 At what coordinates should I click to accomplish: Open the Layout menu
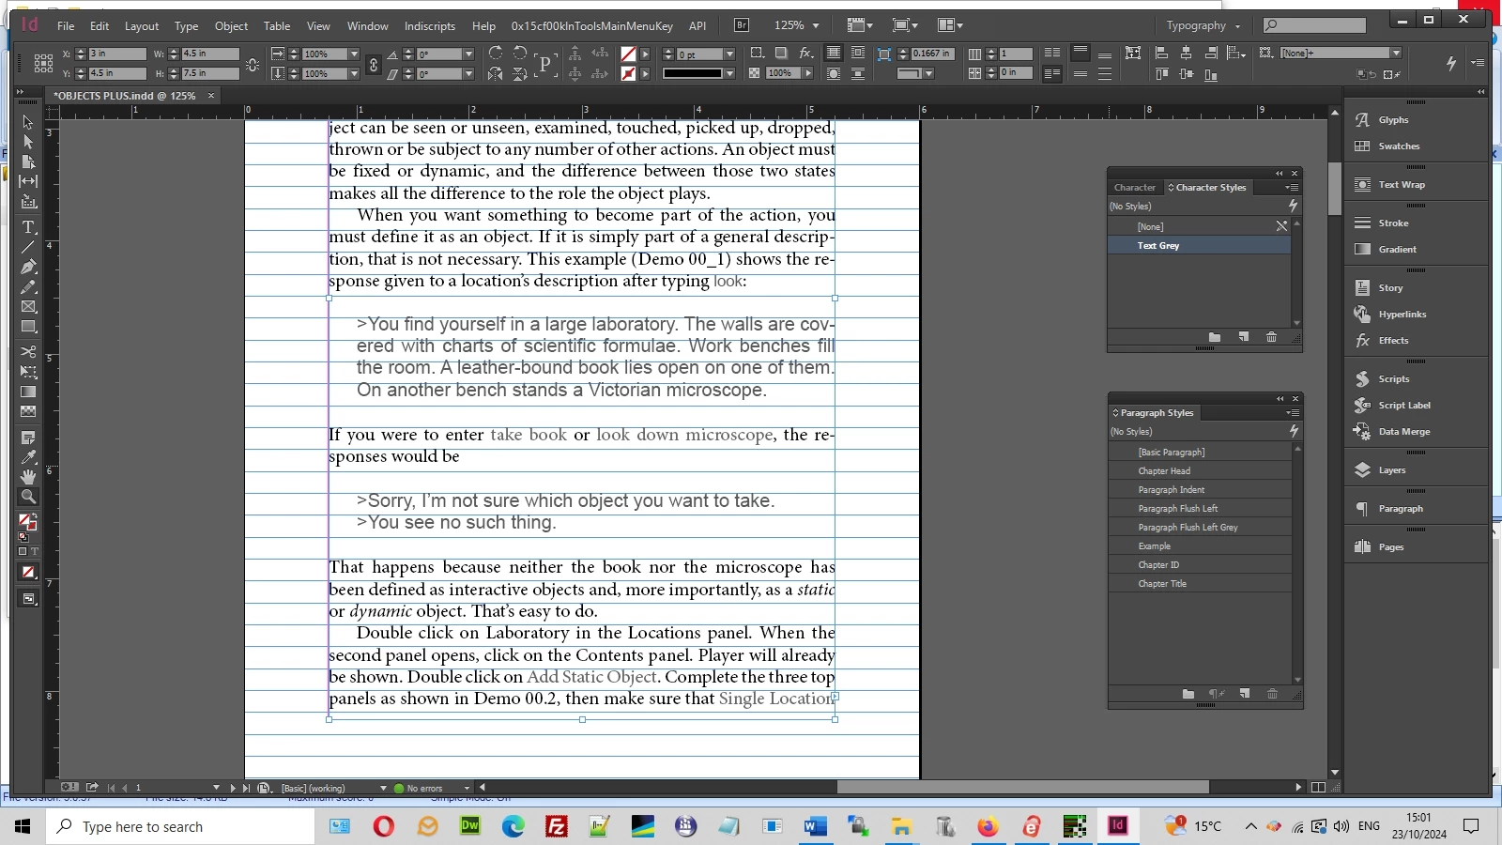(142, 26)
